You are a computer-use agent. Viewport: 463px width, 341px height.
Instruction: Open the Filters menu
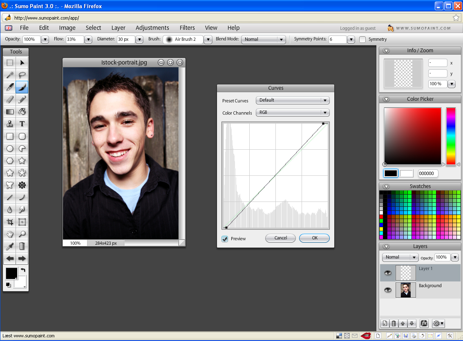coord(187,28)
